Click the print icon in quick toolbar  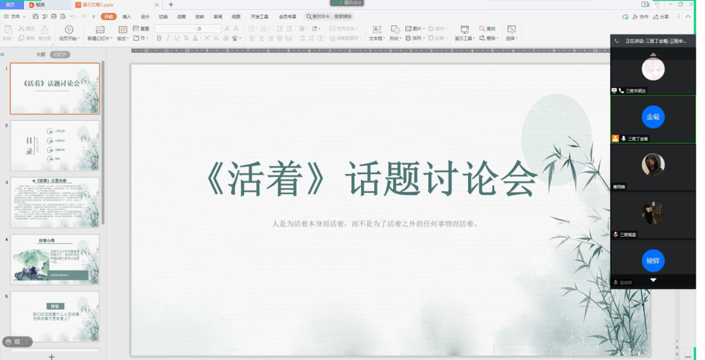[54, 16]
